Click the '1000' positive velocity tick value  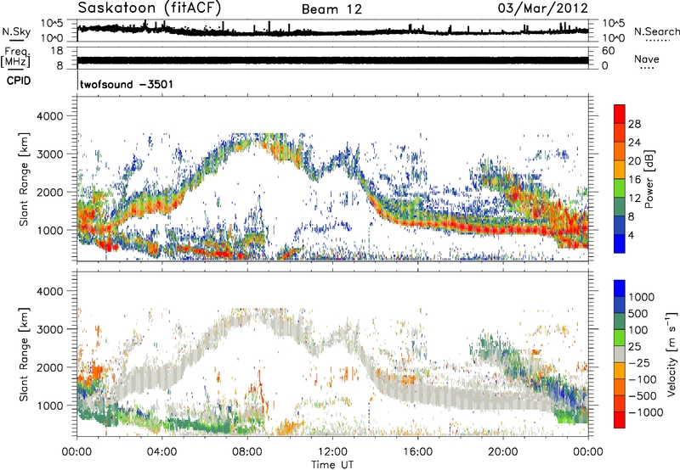click(642, 297)
